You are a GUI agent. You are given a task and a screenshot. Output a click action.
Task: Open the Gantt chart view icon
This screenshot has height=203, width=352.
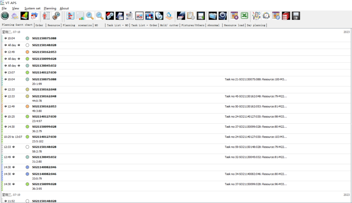(x=69, y=15)
